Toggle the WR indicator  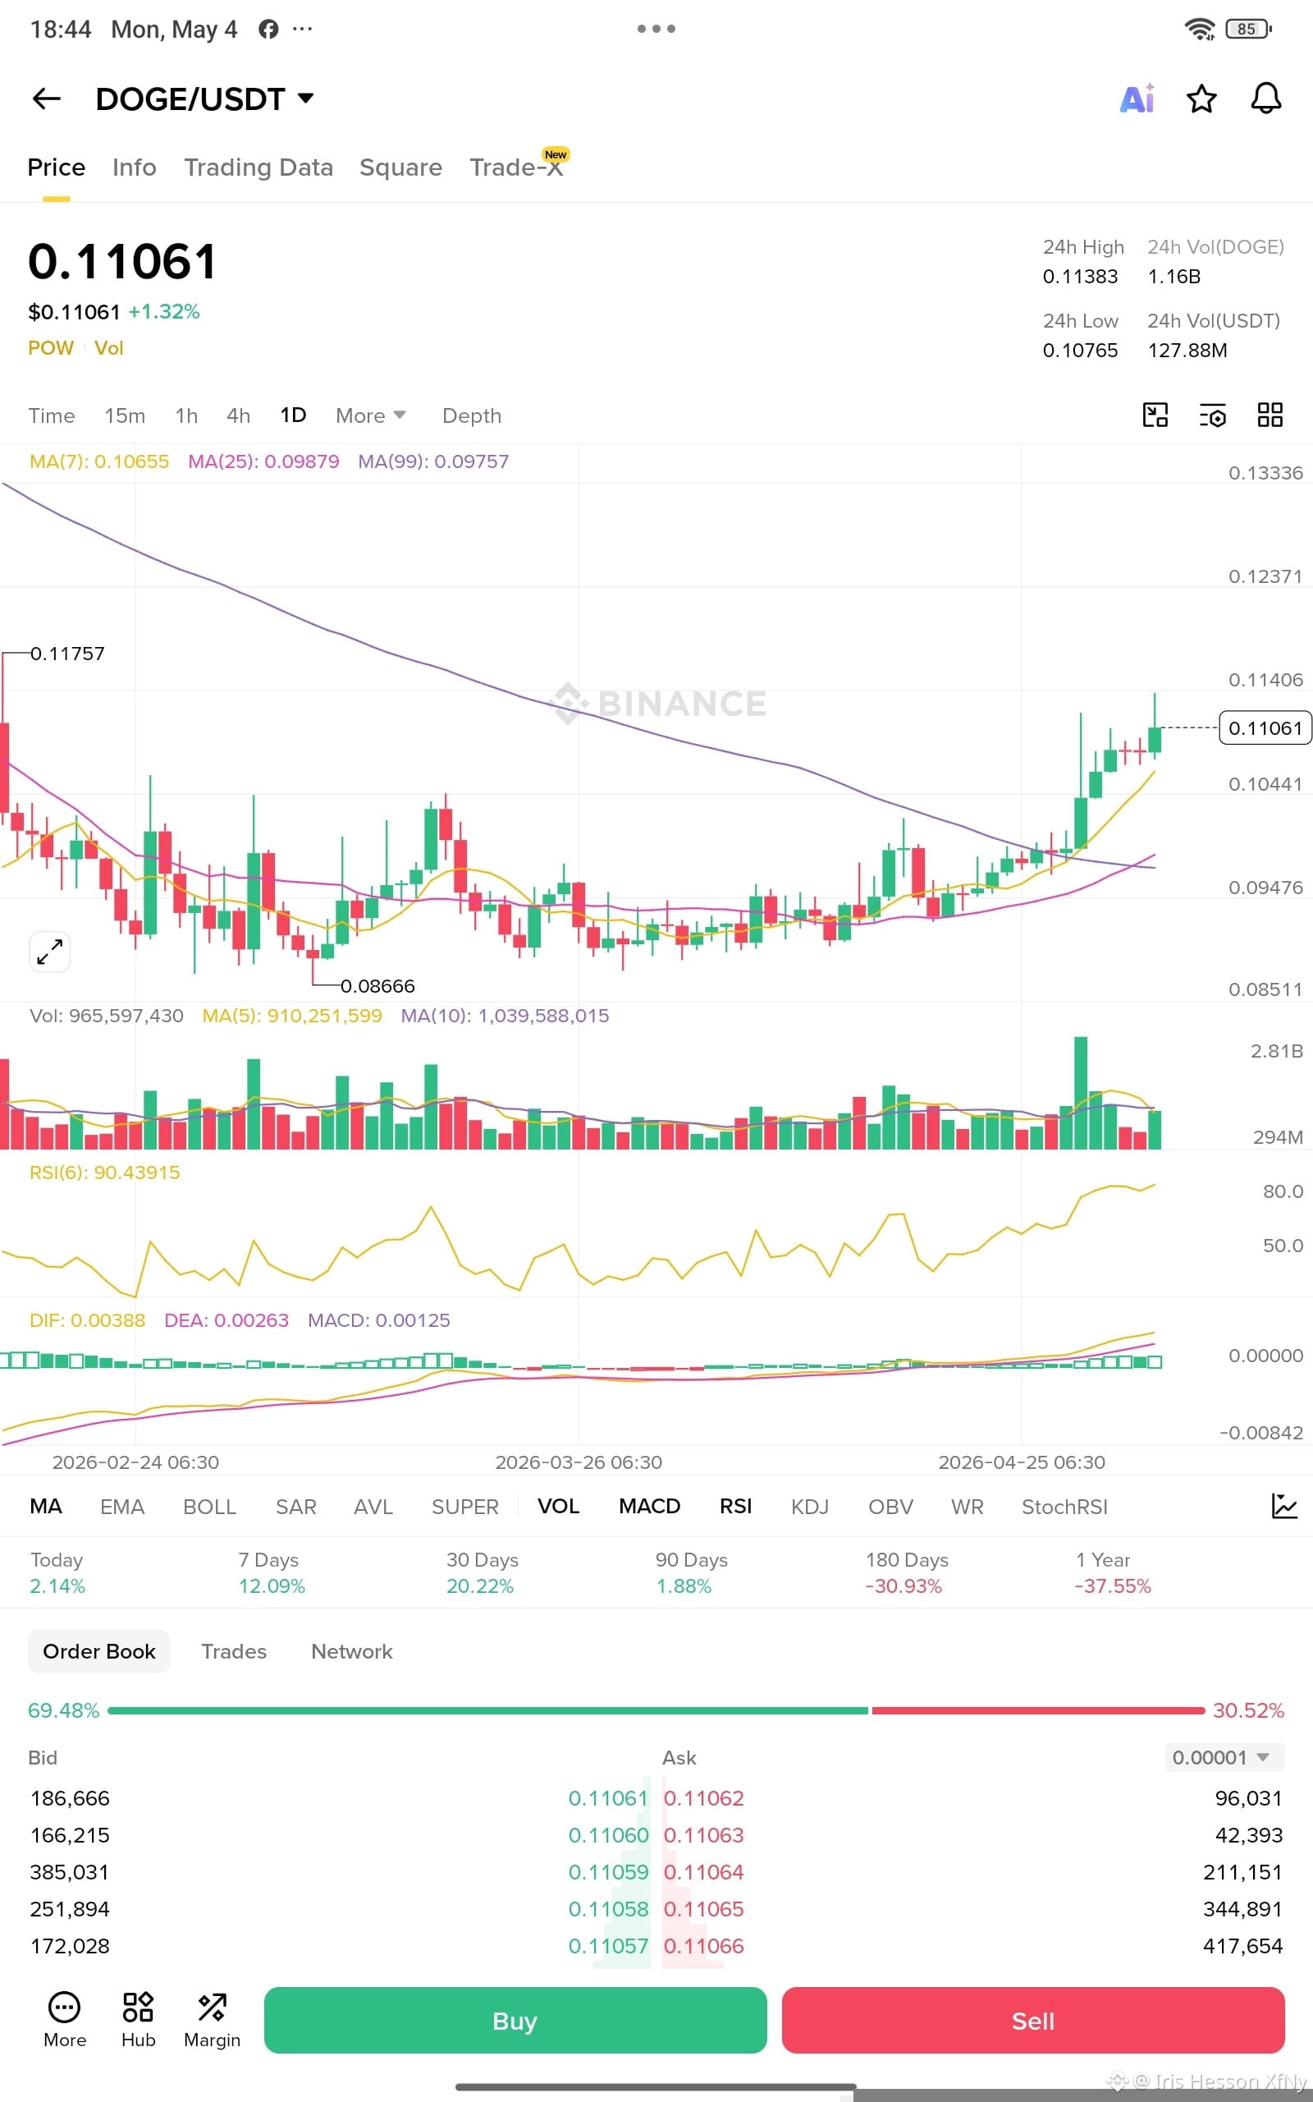[x=968, y=1506]
